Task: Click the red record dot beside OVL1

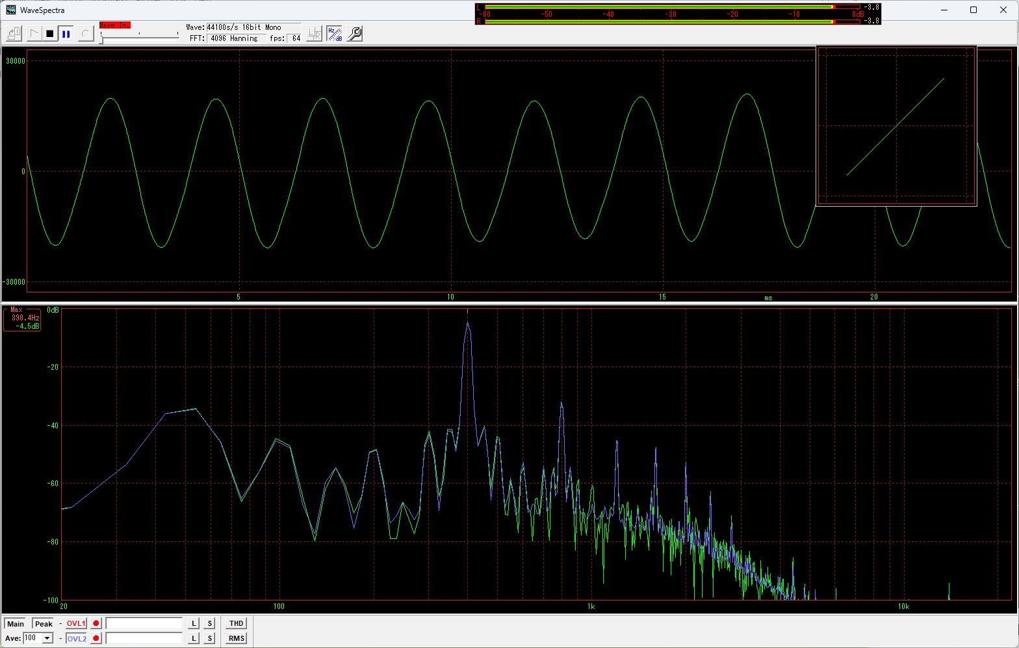Action: coord(96,623)
